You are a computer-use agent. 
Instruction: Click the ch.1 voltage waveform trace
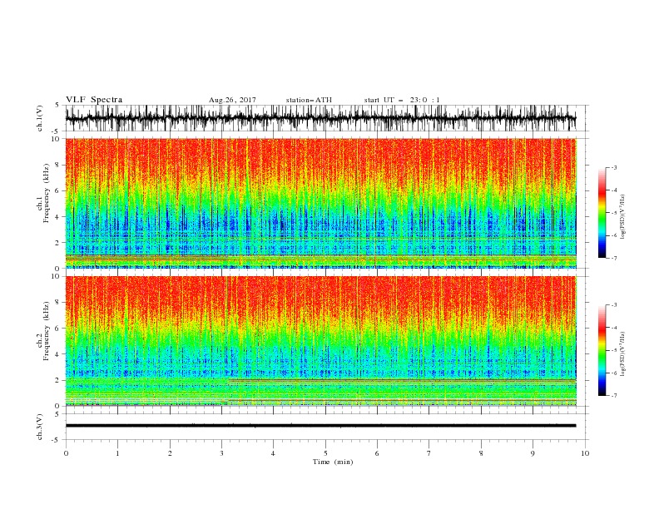coord(320,118)
